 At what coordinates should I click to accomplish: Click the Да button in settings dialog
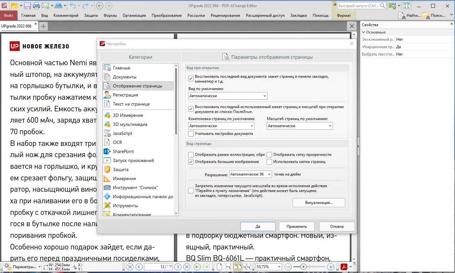[x=258, y=226]
